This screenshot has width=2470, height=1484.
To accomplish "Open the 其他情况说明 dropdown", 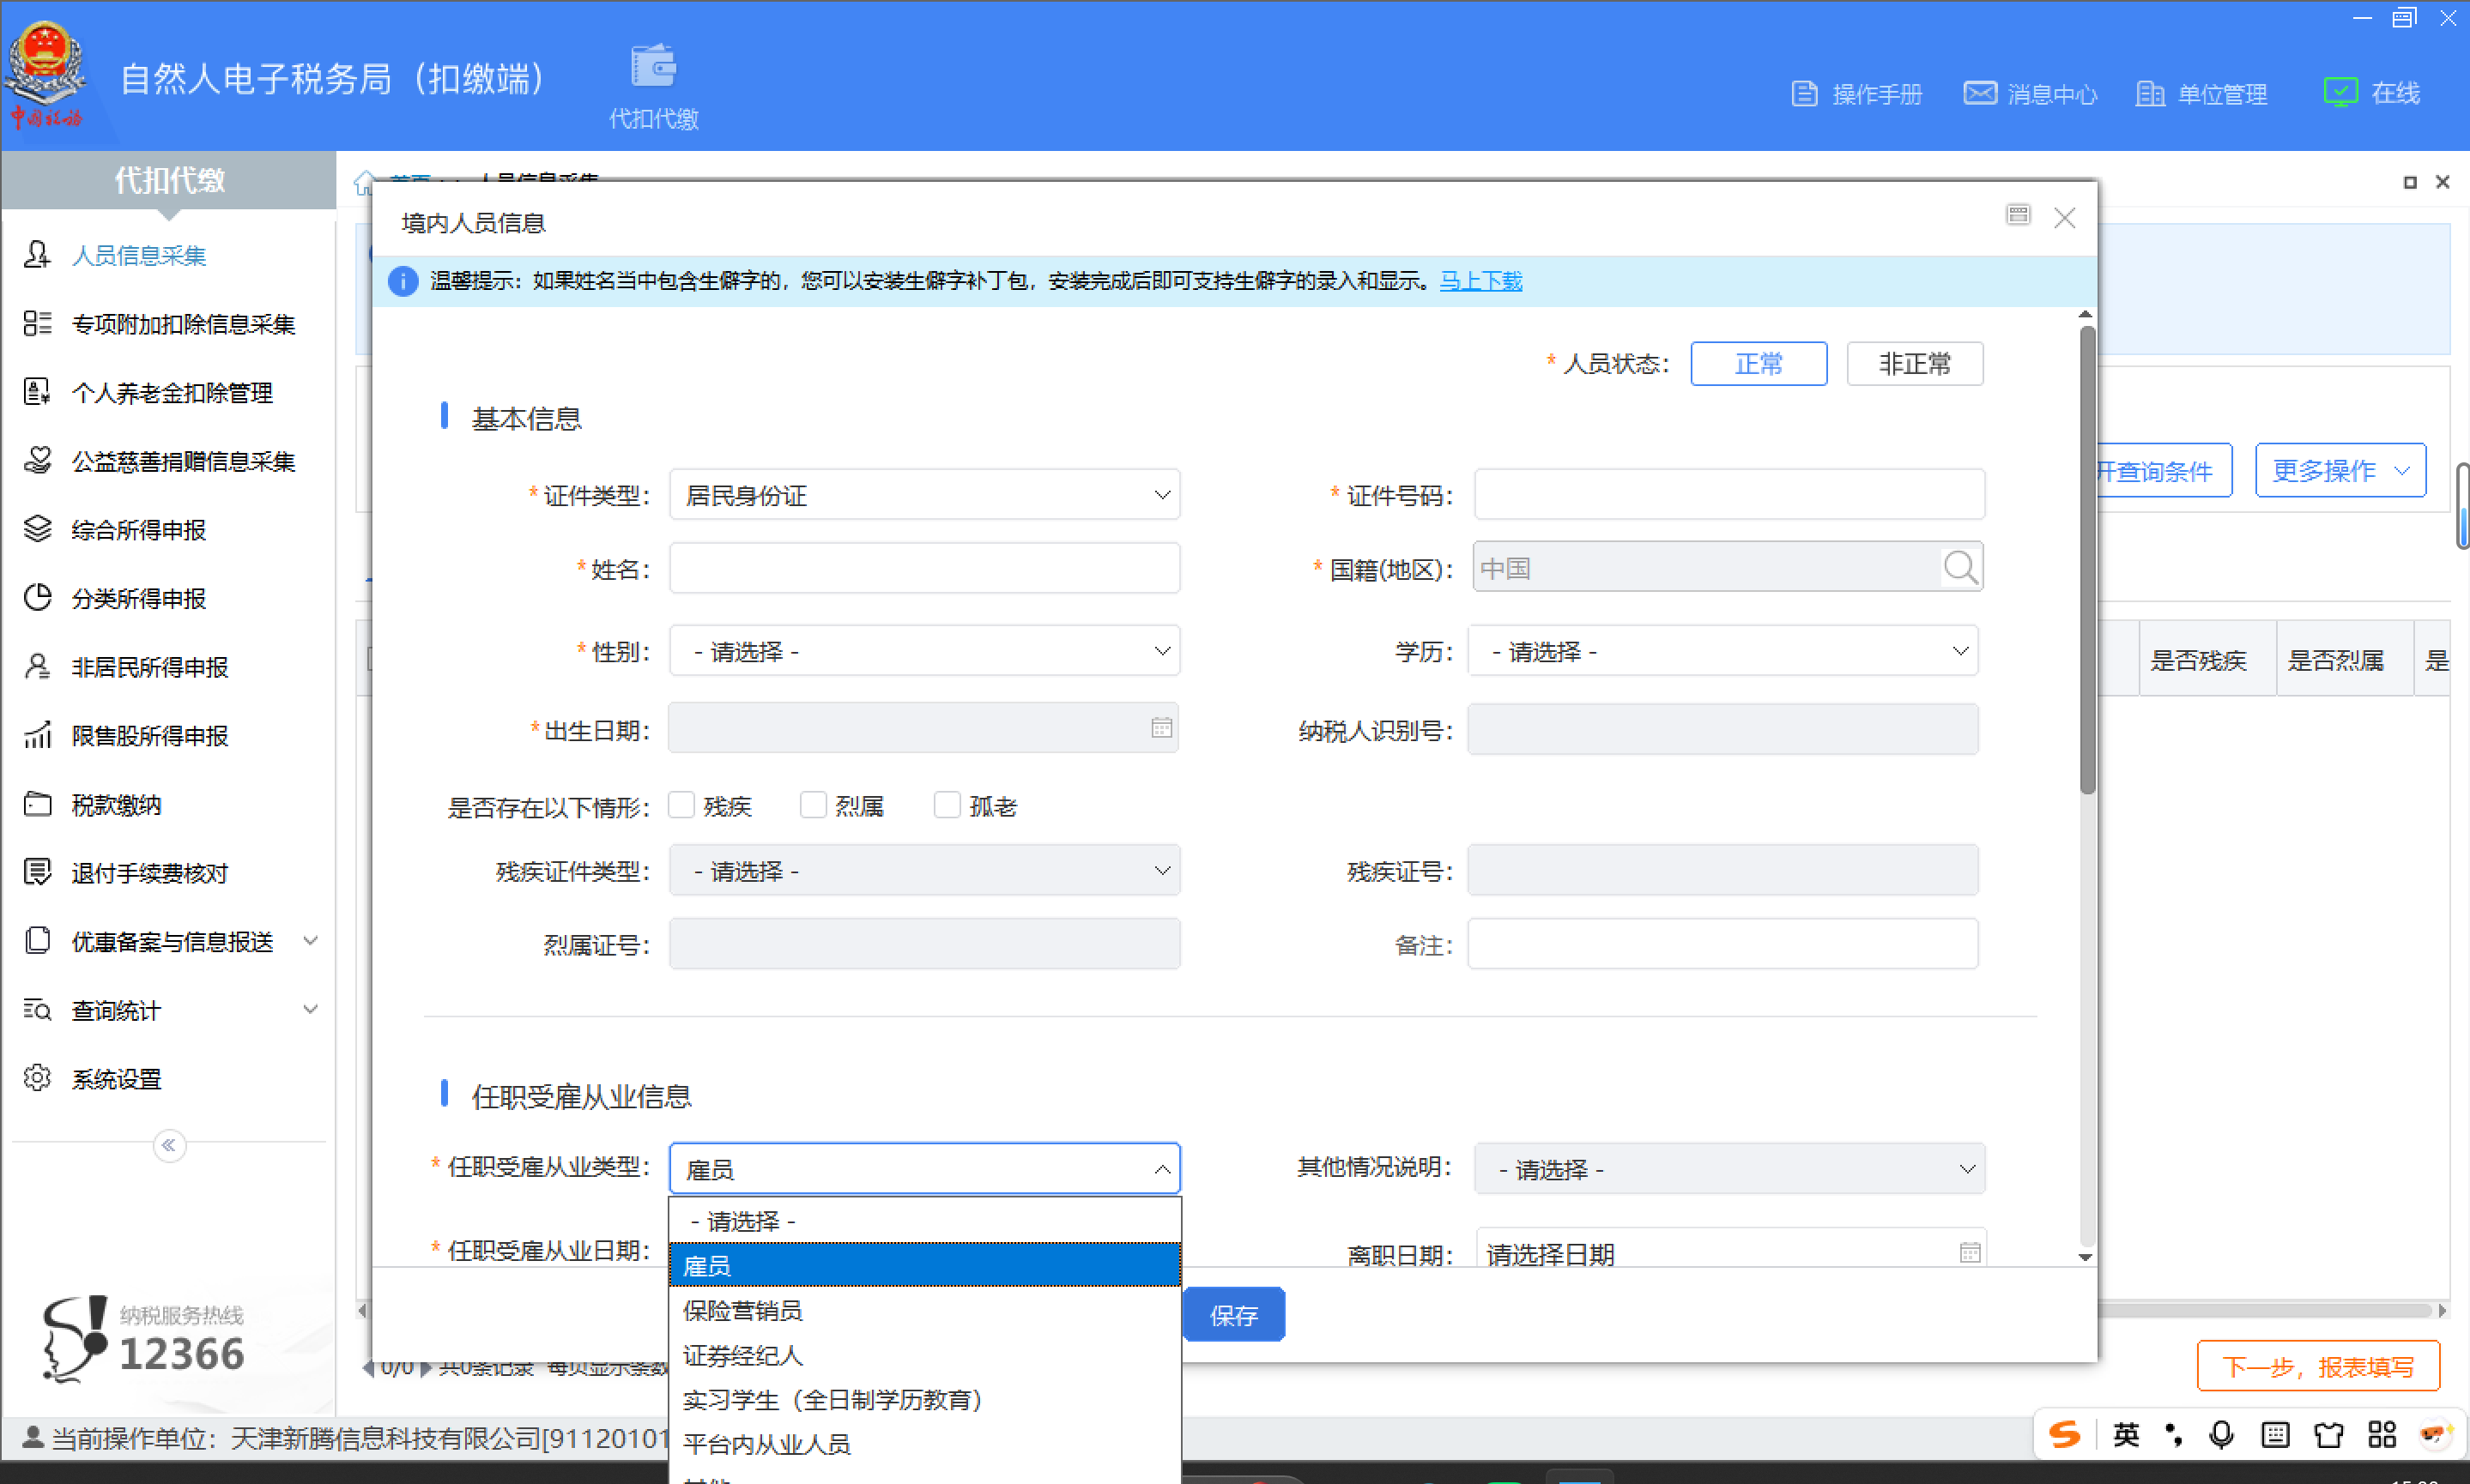I will point(1728,1168).
